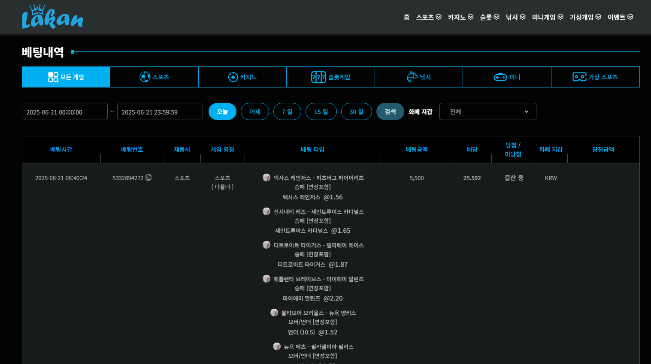
Task: Click the 777 slot game icon
Action: coord(318,77)
